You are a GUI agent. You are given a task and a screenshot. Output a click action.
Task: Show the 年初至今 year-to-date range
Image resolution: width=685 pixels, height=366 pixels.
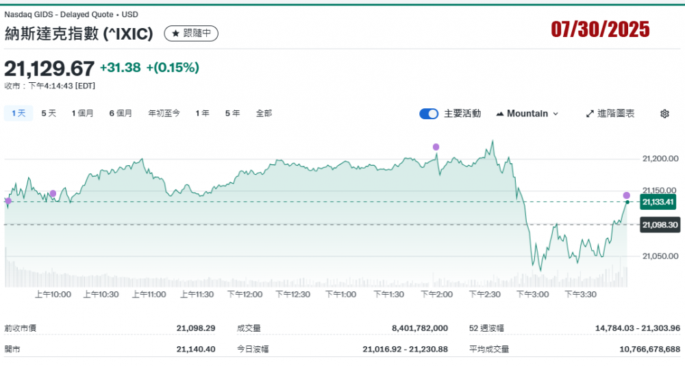coord(164,113)
